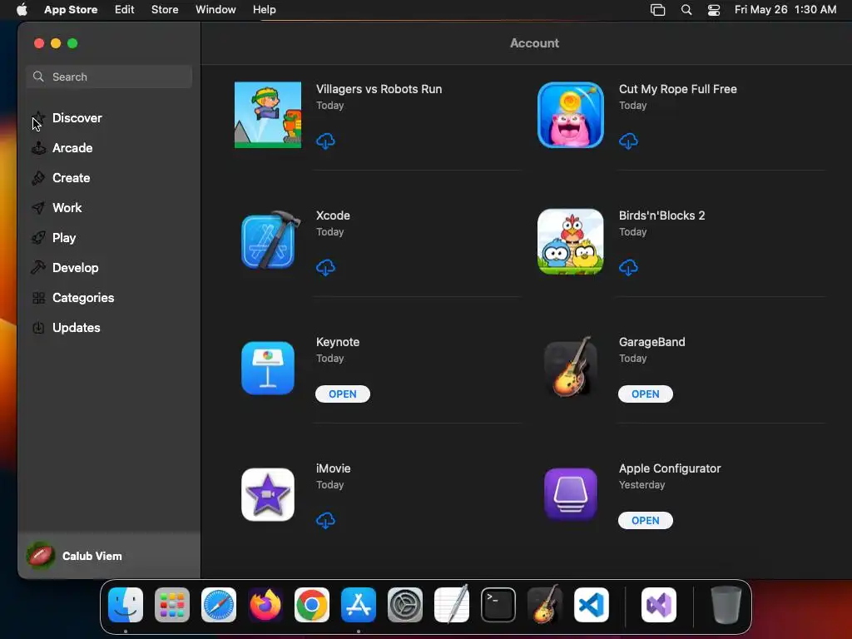This screenshot has width=852, height=639.
Task: Launch GarageBand from the Dock
Action: click(545, 604)
